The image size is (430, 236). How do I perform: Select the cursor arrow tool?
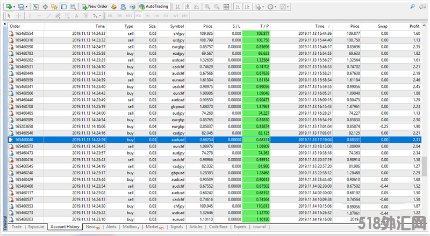coord(8,16)
